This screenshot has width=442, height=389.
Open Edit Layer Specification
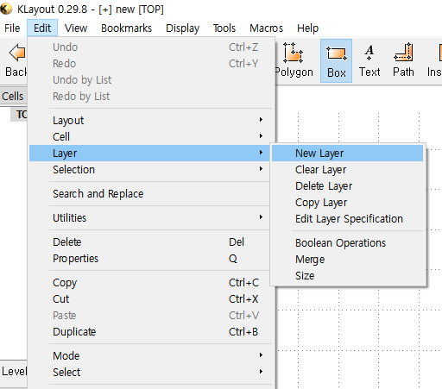347,218
